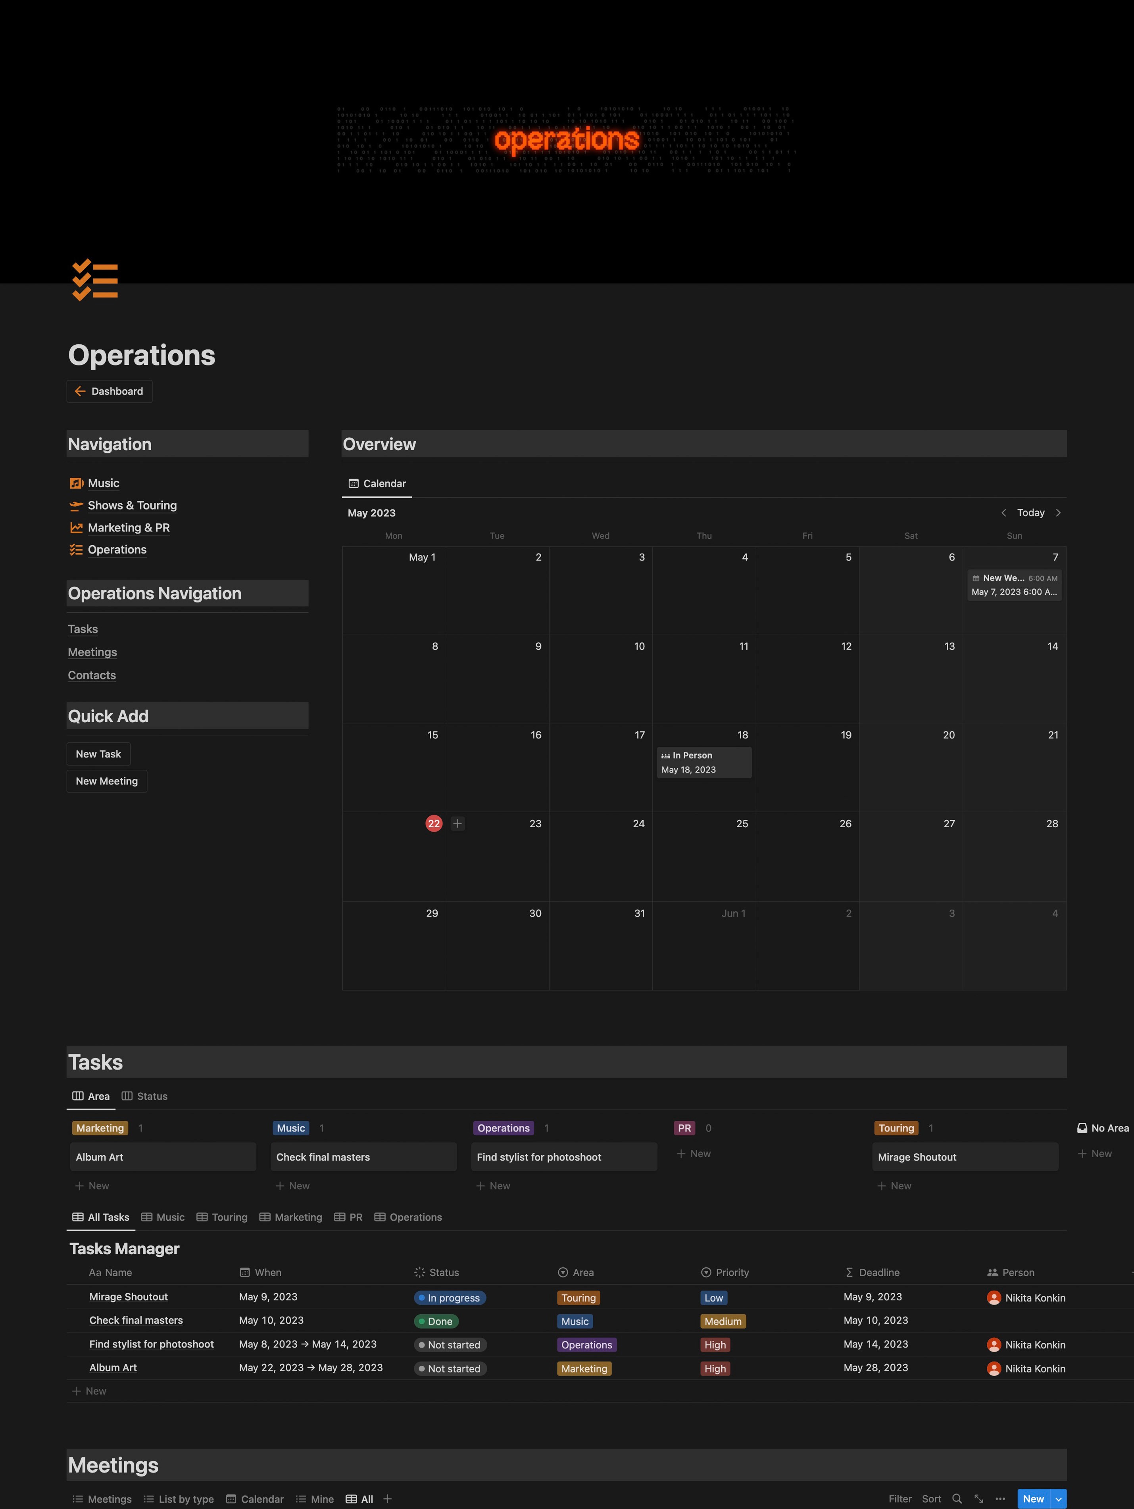Click the New Task quick add button
The width and height of the screenshot is (1134, 1509).
98,754
